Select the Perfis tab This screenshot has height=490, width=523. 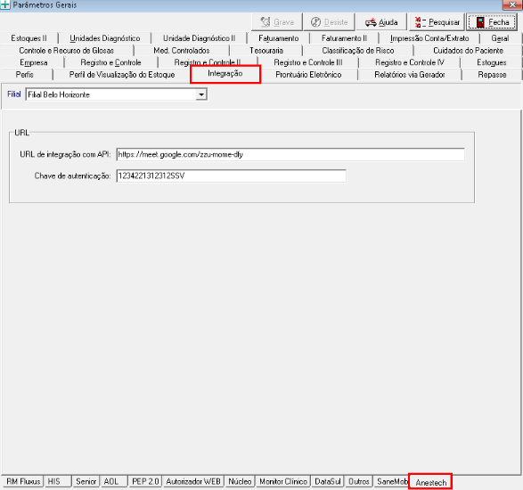tap(25, 75)
